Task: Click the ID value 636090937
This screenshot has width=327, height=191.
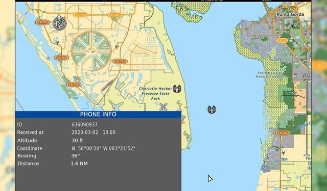Action: 84,124
